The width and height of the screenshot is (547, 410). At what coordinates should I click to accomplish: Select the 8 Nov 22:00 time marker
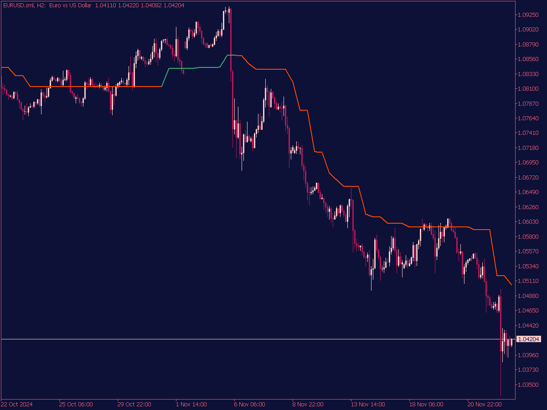pos(308,404)
